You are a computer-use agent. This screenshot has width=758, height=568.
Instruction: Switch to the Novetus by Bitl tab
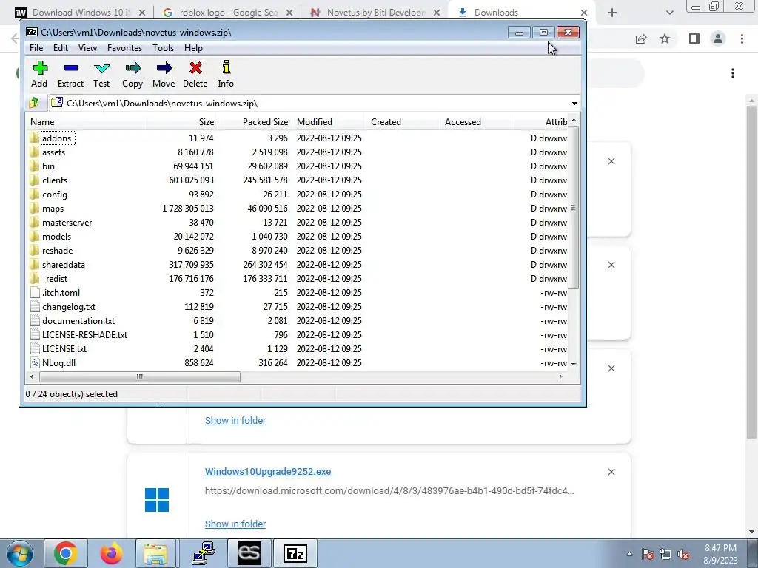coord(375,13)
